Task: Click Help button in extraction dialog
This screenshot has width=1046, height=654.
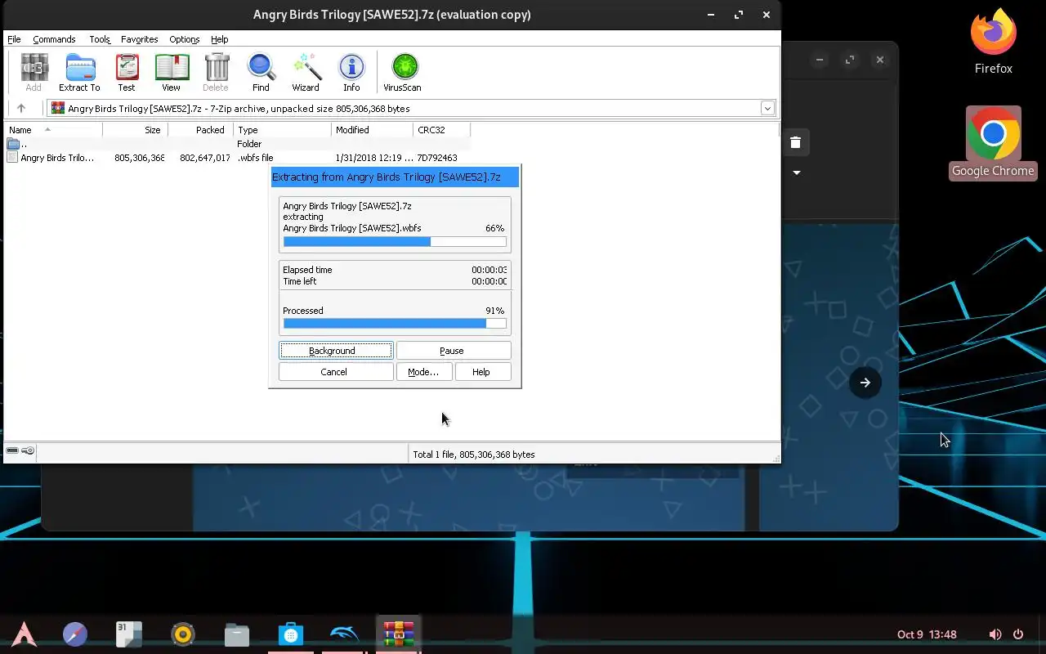Action: tap(483, 372)
